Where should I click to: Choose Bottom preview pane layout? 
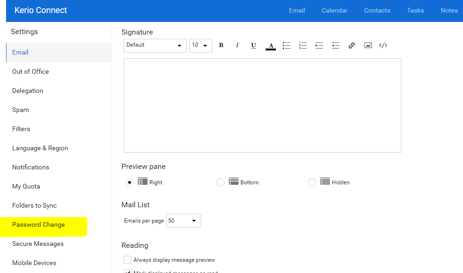click(x=221, y=182)
